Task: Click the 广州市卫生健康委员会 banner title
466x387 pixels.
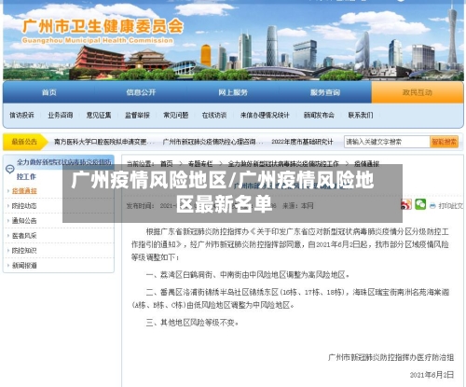Action: point(103,26)
